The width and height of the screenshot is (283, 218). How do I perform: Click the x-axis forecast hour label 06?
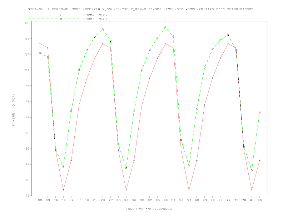point(56,200)
